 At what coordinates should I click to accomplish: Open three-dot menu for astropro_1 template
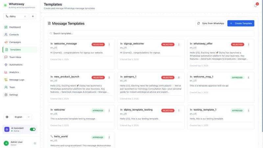tap(179, 78)
